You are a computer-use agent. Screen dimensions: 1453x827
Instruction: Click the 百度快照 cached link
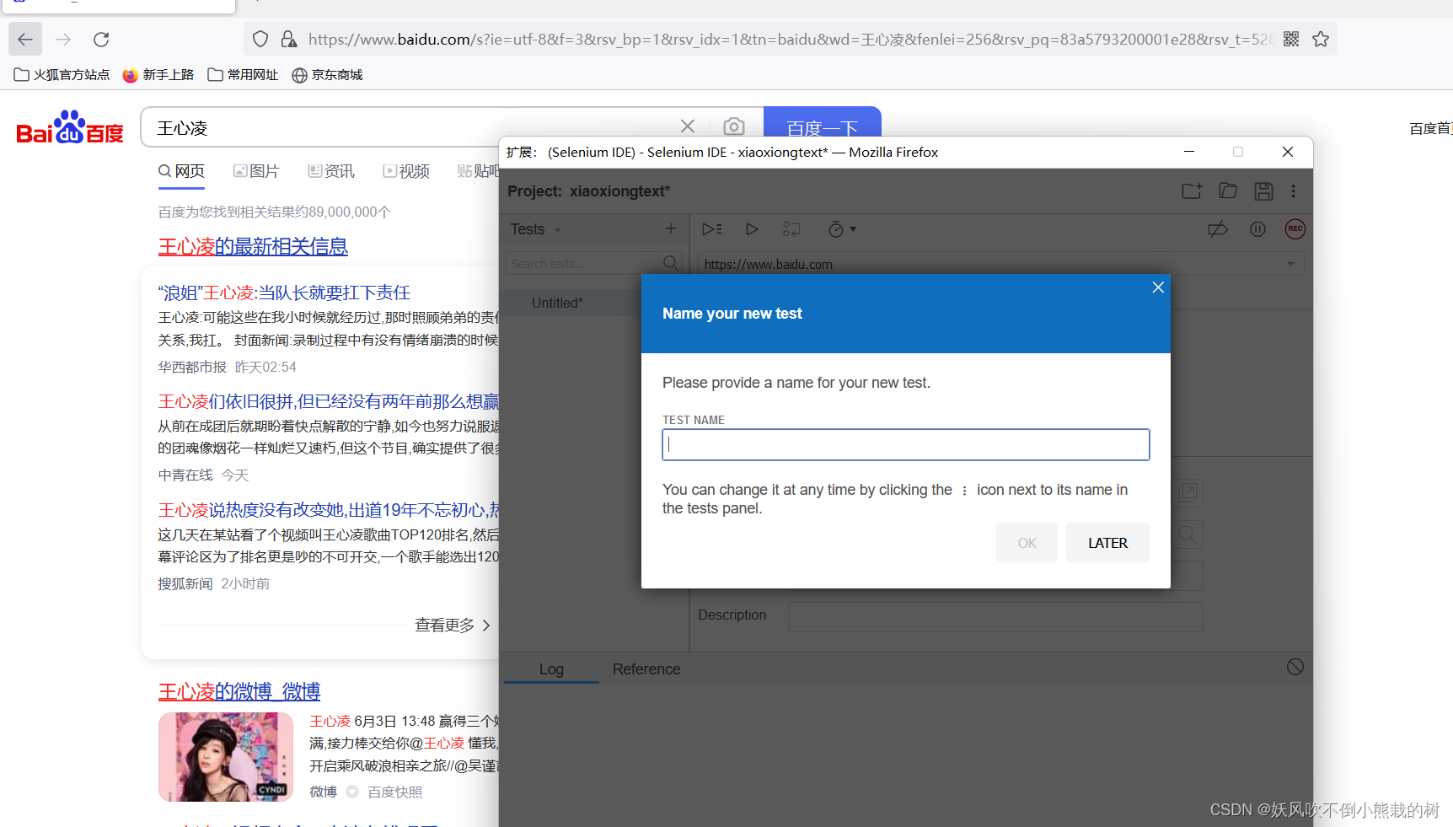[395, 792]
